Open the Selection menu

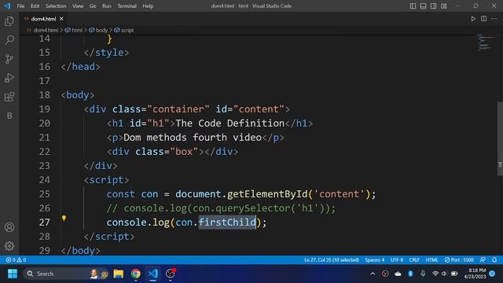click(56, 6)
